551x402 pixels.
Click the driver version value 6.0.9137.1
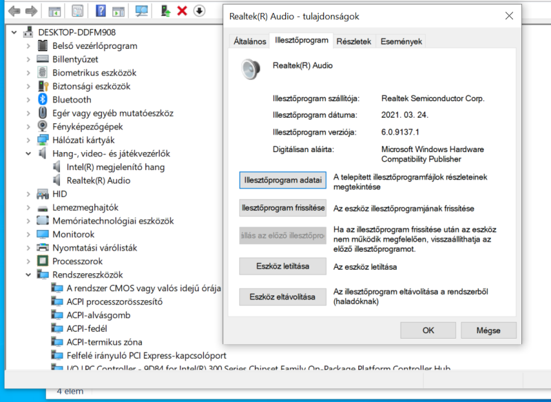point(400,132)
